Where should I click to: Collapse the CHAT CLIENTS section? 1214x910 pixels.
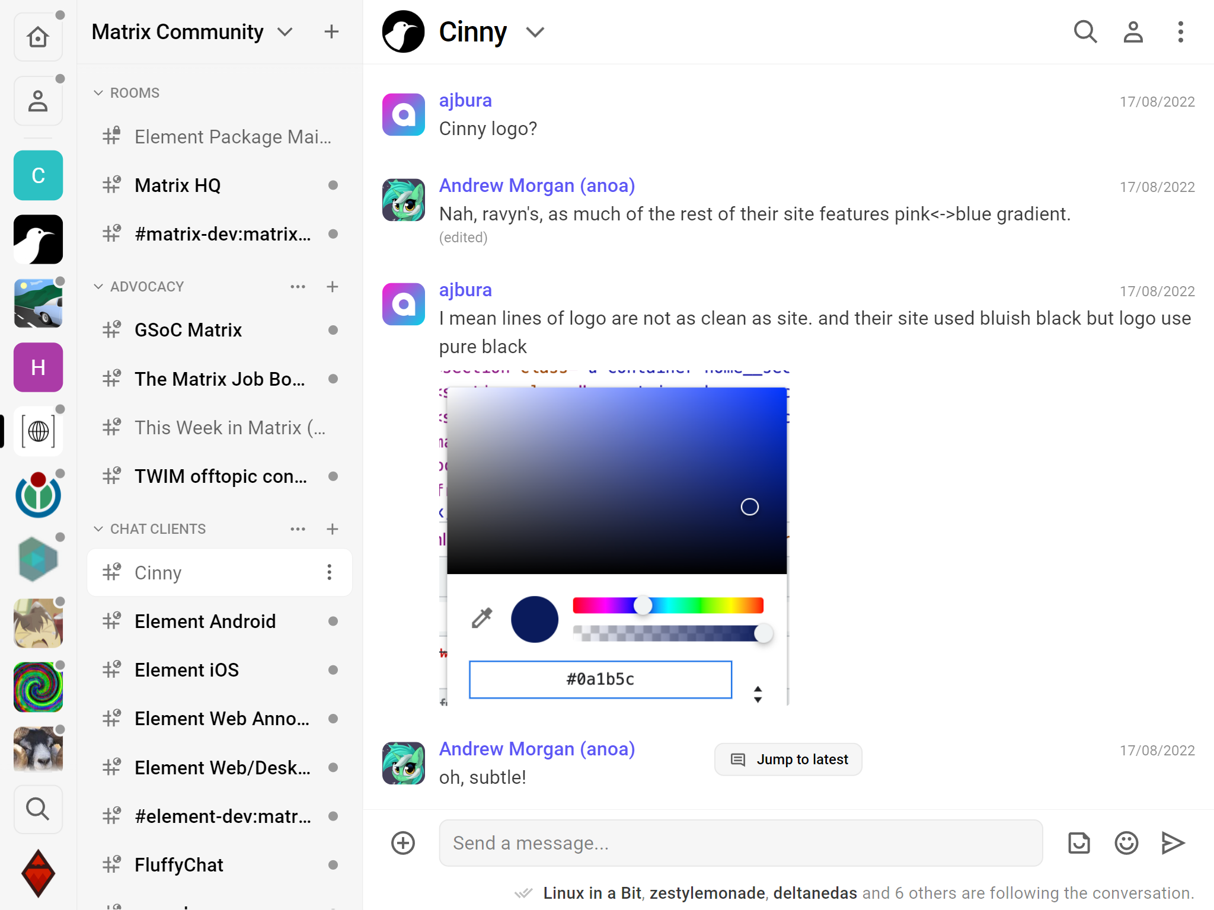pyautogui.click(x=97, y=528)
